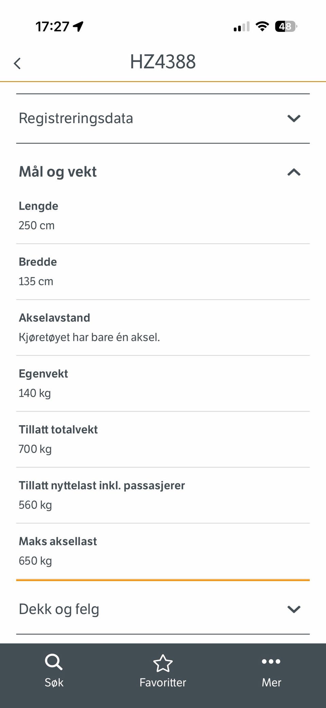The image size is (326, 708).
Task: Tap the Mål og vekt heading
Action: tap(58, 172)
